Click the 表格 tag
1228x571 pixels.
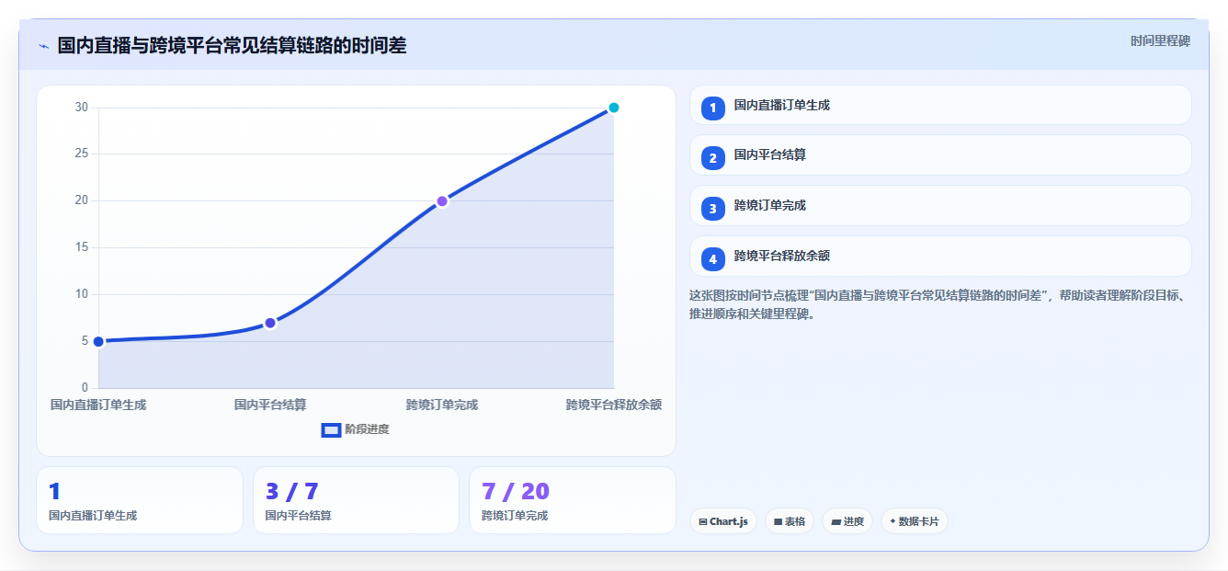click(x=789, y=521)
